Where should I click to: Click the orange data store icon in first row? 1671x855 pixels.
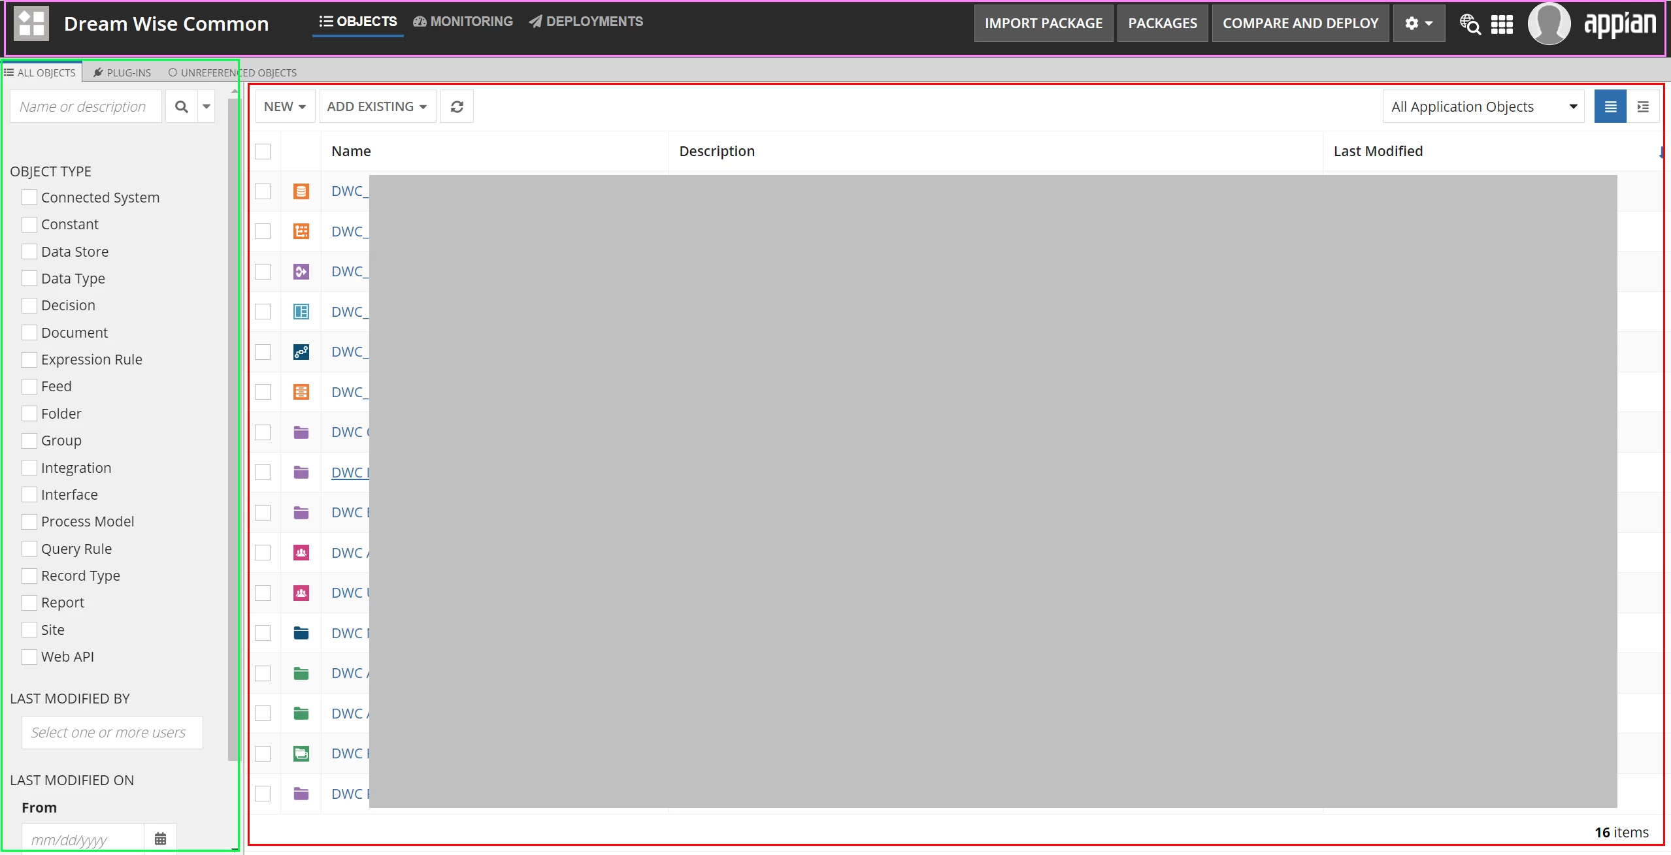(301, 191)
